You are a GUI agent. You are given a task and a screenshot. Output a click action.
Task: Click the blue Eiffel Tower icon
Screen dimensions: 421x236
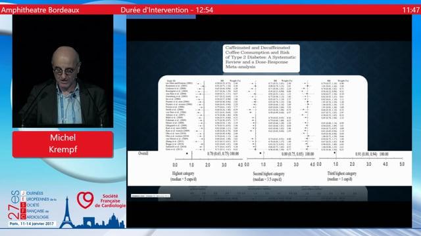click(67, 212)
